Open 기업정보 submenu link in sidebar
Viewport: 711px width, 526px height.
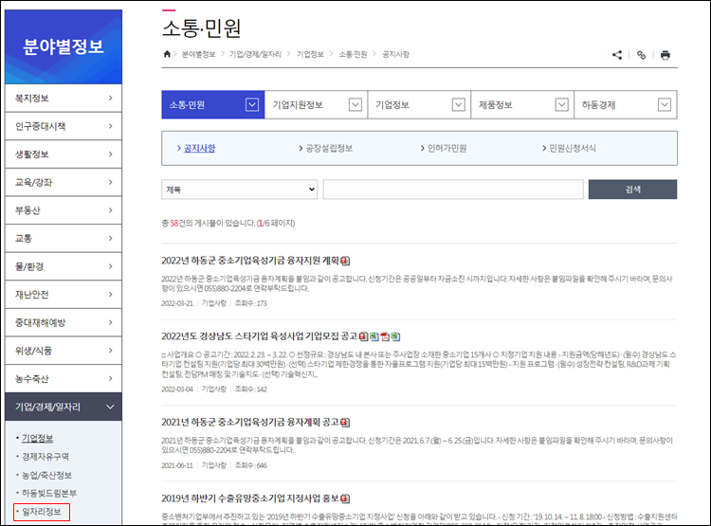click(38, 439)
